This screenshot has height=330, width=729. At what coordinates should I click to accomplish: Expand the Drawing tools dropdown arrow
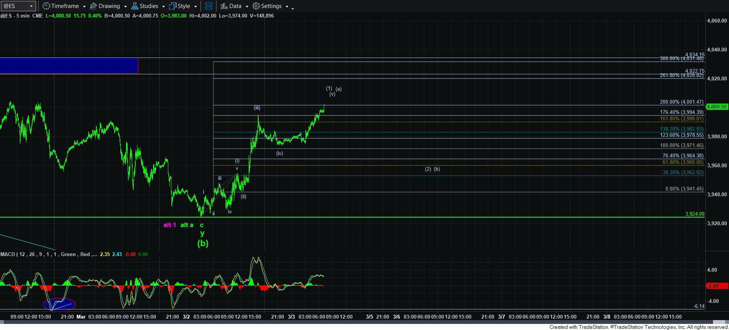pyautogui.click(x=125, y=6)
